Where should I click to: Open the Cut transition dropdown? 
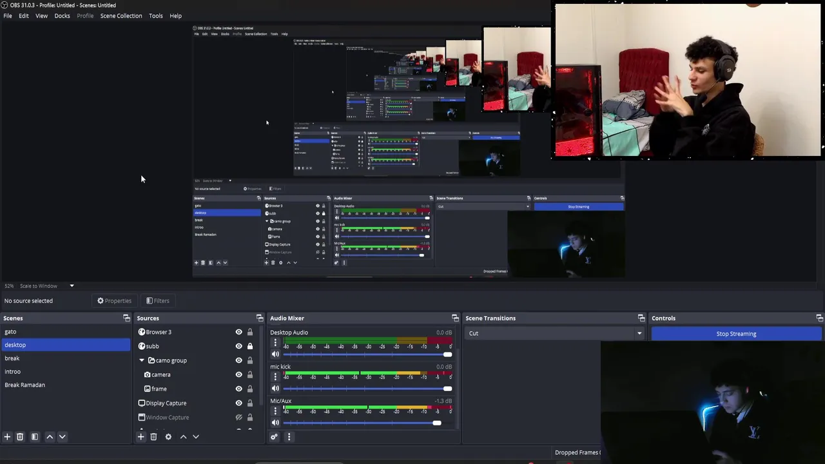click(554, 333)
